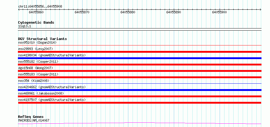Click the thin red nsv951010 variant line
270x127 pixels.
pos(140,45)
